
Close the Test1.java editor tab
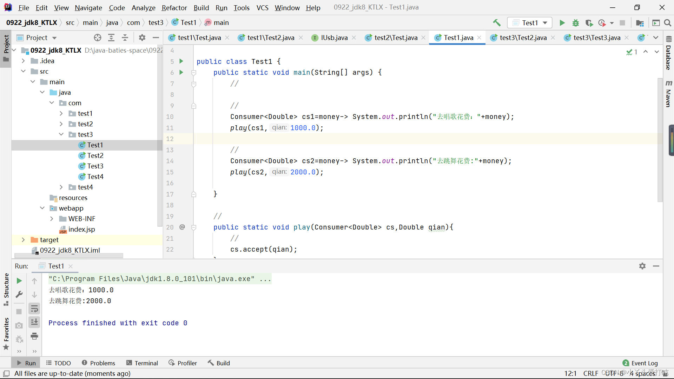[479, 38]
